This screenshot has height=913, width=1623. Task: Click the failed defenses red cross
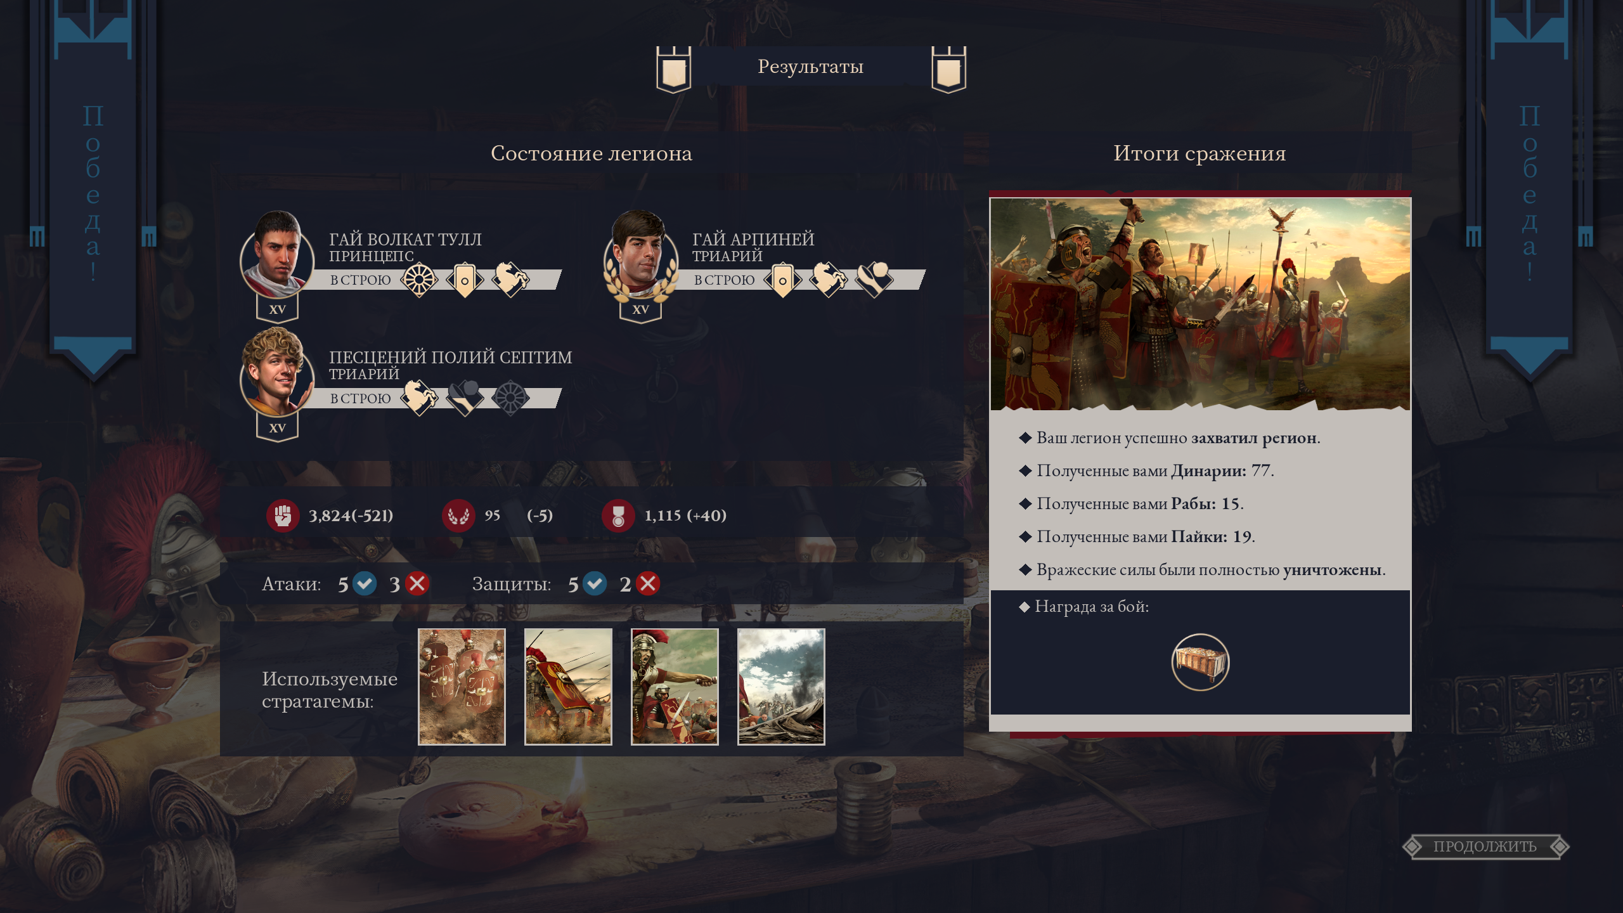click(648, 583)
